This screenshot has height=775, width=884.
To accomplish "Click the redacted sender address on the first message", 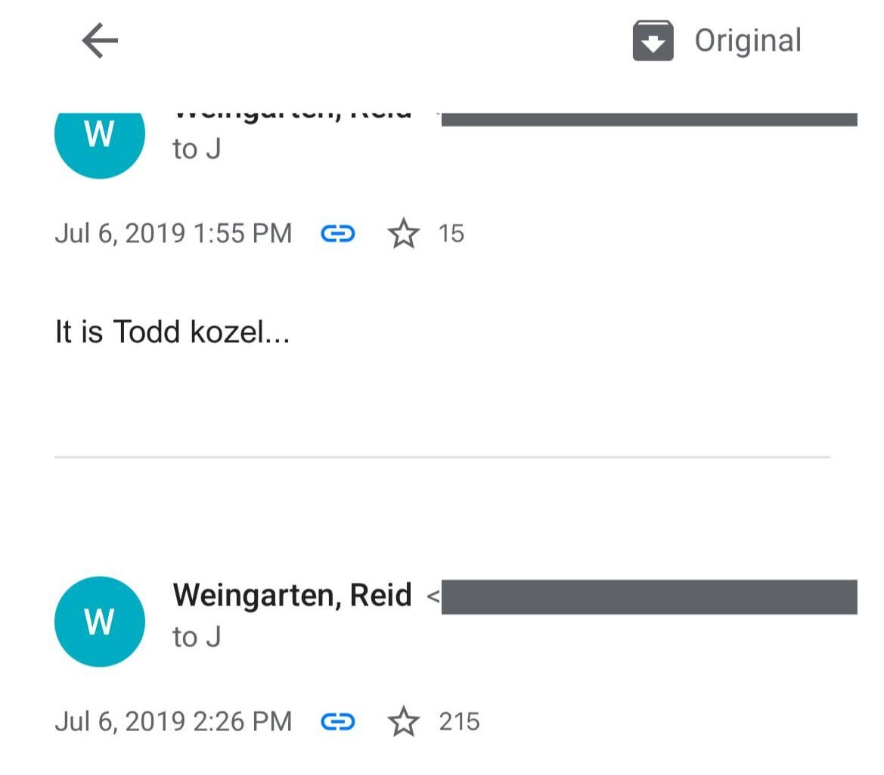I will [649, 120].
